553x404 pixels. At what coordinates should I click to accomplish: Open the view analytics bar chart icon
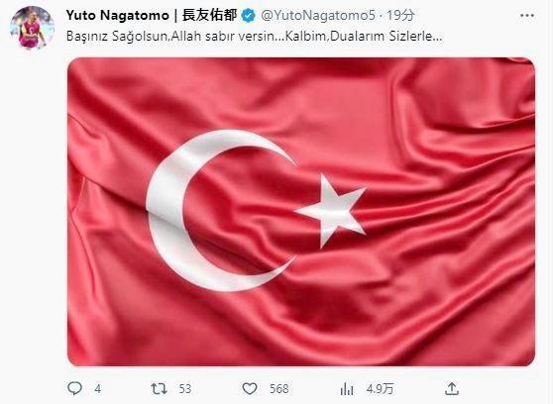pos(347,388)
